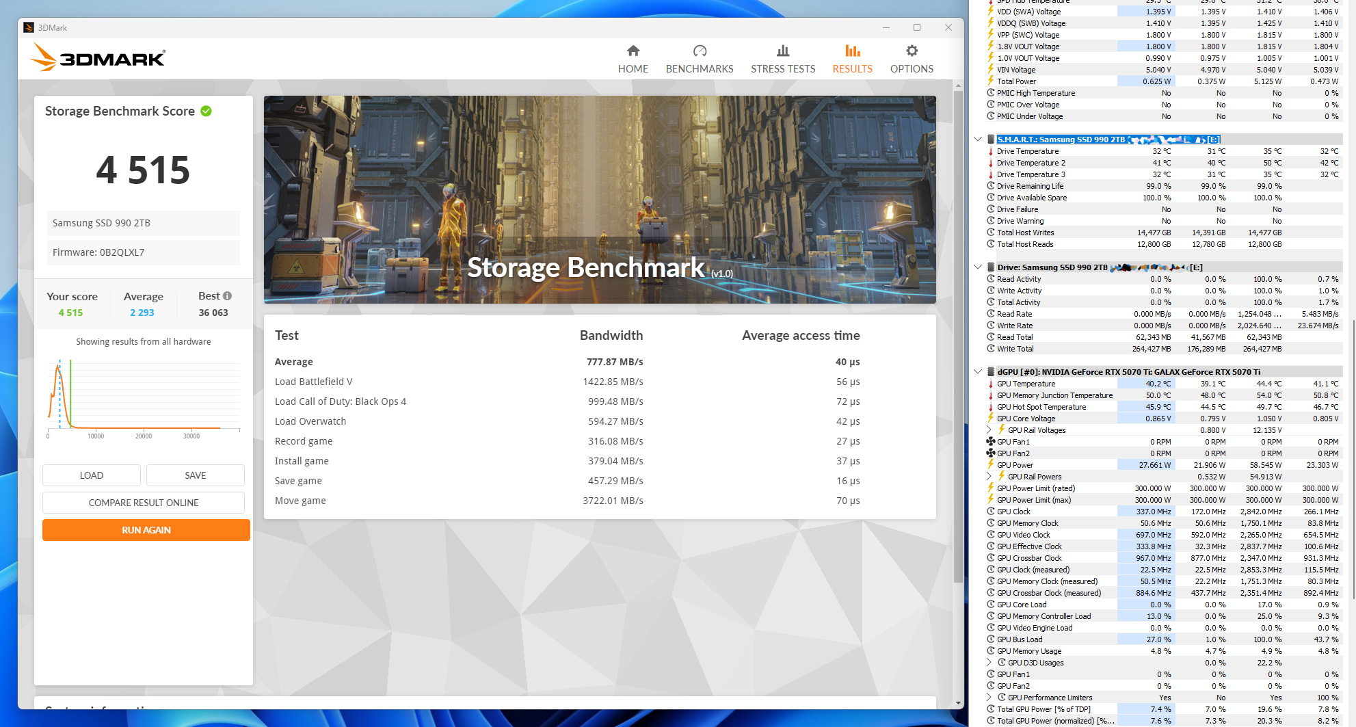The height and width of the screenshot is (727, 1356).
Task: Click the Read Rate clock icon
Action: [990, 314]
